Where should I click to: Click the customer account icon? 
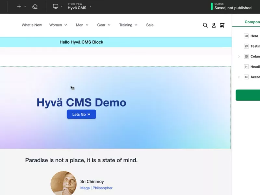point(214,25)
